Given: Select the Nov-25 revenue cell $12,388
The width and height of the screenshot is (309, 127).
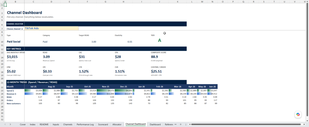Looking at the screenshot, I should tap(105, 94).
